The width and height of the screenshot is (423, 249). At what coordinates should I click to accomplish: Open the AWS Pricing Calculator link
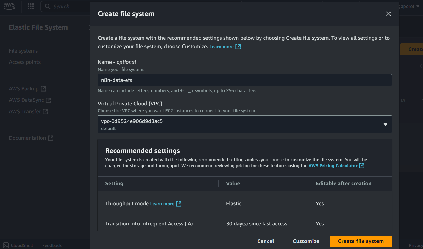click(333, 166)
